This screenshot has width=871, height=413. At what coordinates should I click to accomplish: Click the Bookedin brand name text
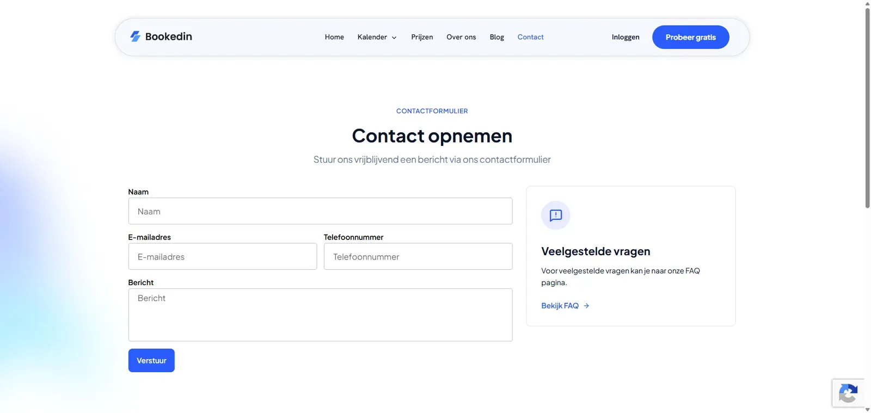(169, 36)
